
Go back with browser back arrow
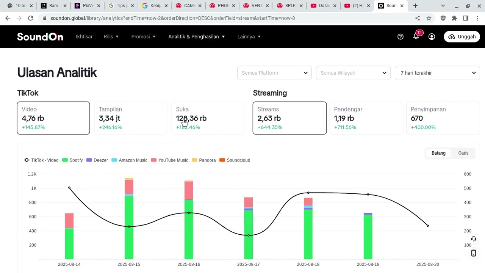pyautogui.click(x=8, y=18)
